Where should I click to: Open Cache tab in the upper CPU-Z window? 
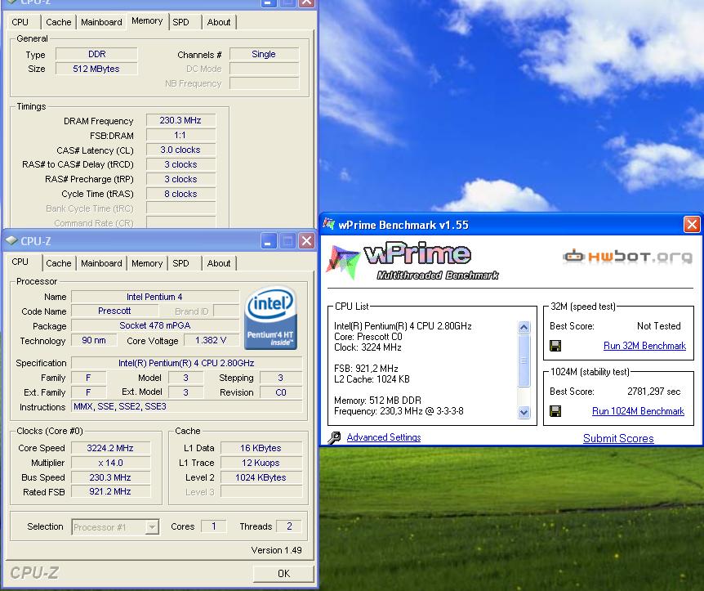click(x=58, y=22)
